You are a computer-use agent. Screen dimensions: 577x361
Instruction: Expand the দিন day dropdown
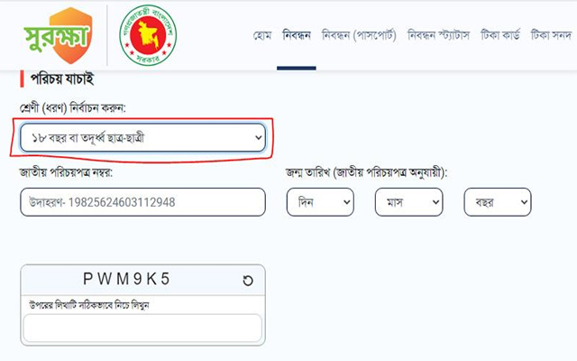[320, 202]
